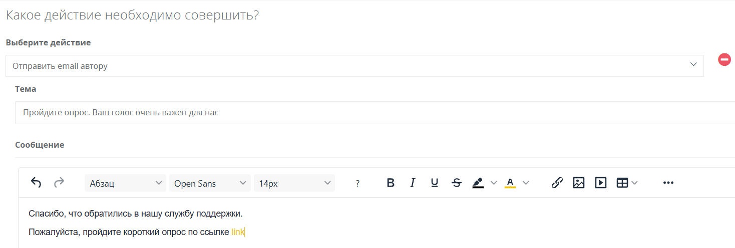Click the undo arrow icon
735x248 pixels.
tap(36, 183)
